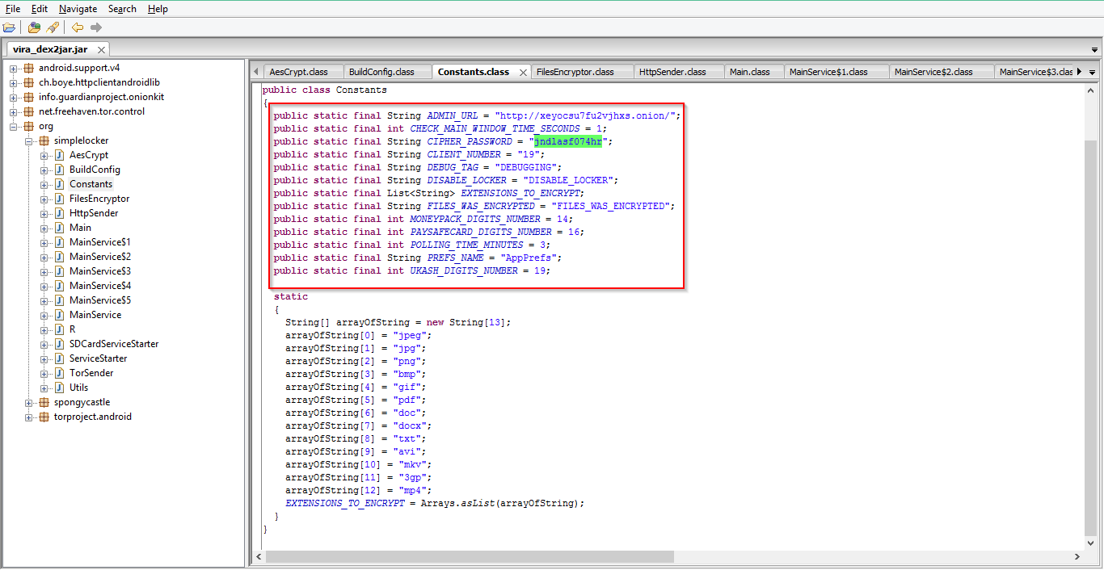Click the Search flashlight toolbar icon
This screenshot has height=570, width=1104.
pos(53,27)
